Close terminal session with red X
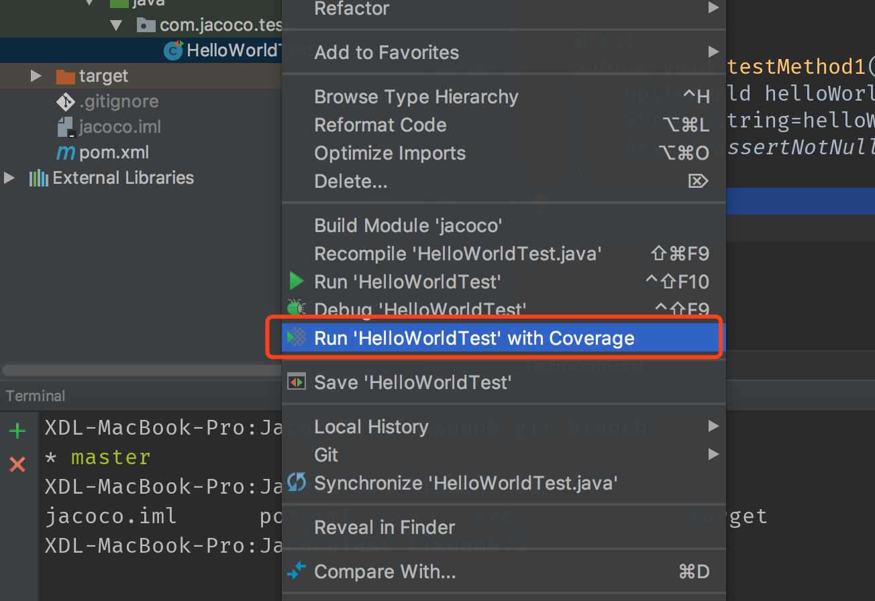Screen dimensions: 875x601 point(17,463)
